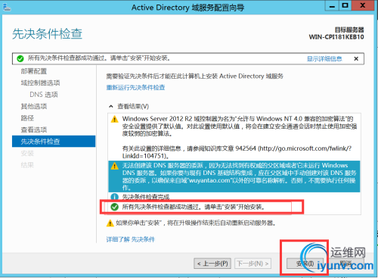Click the 取消 button

(x=345, y=264)
